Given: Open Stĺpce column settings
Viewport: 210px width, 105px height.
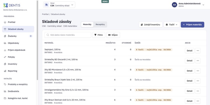Looking at the screenshot, I should (x=113, y=35).
